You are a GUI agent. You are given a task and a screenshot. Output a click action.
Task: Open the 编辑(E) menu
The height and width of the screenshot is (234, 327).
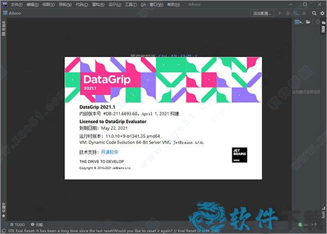[x=33, y=4]
